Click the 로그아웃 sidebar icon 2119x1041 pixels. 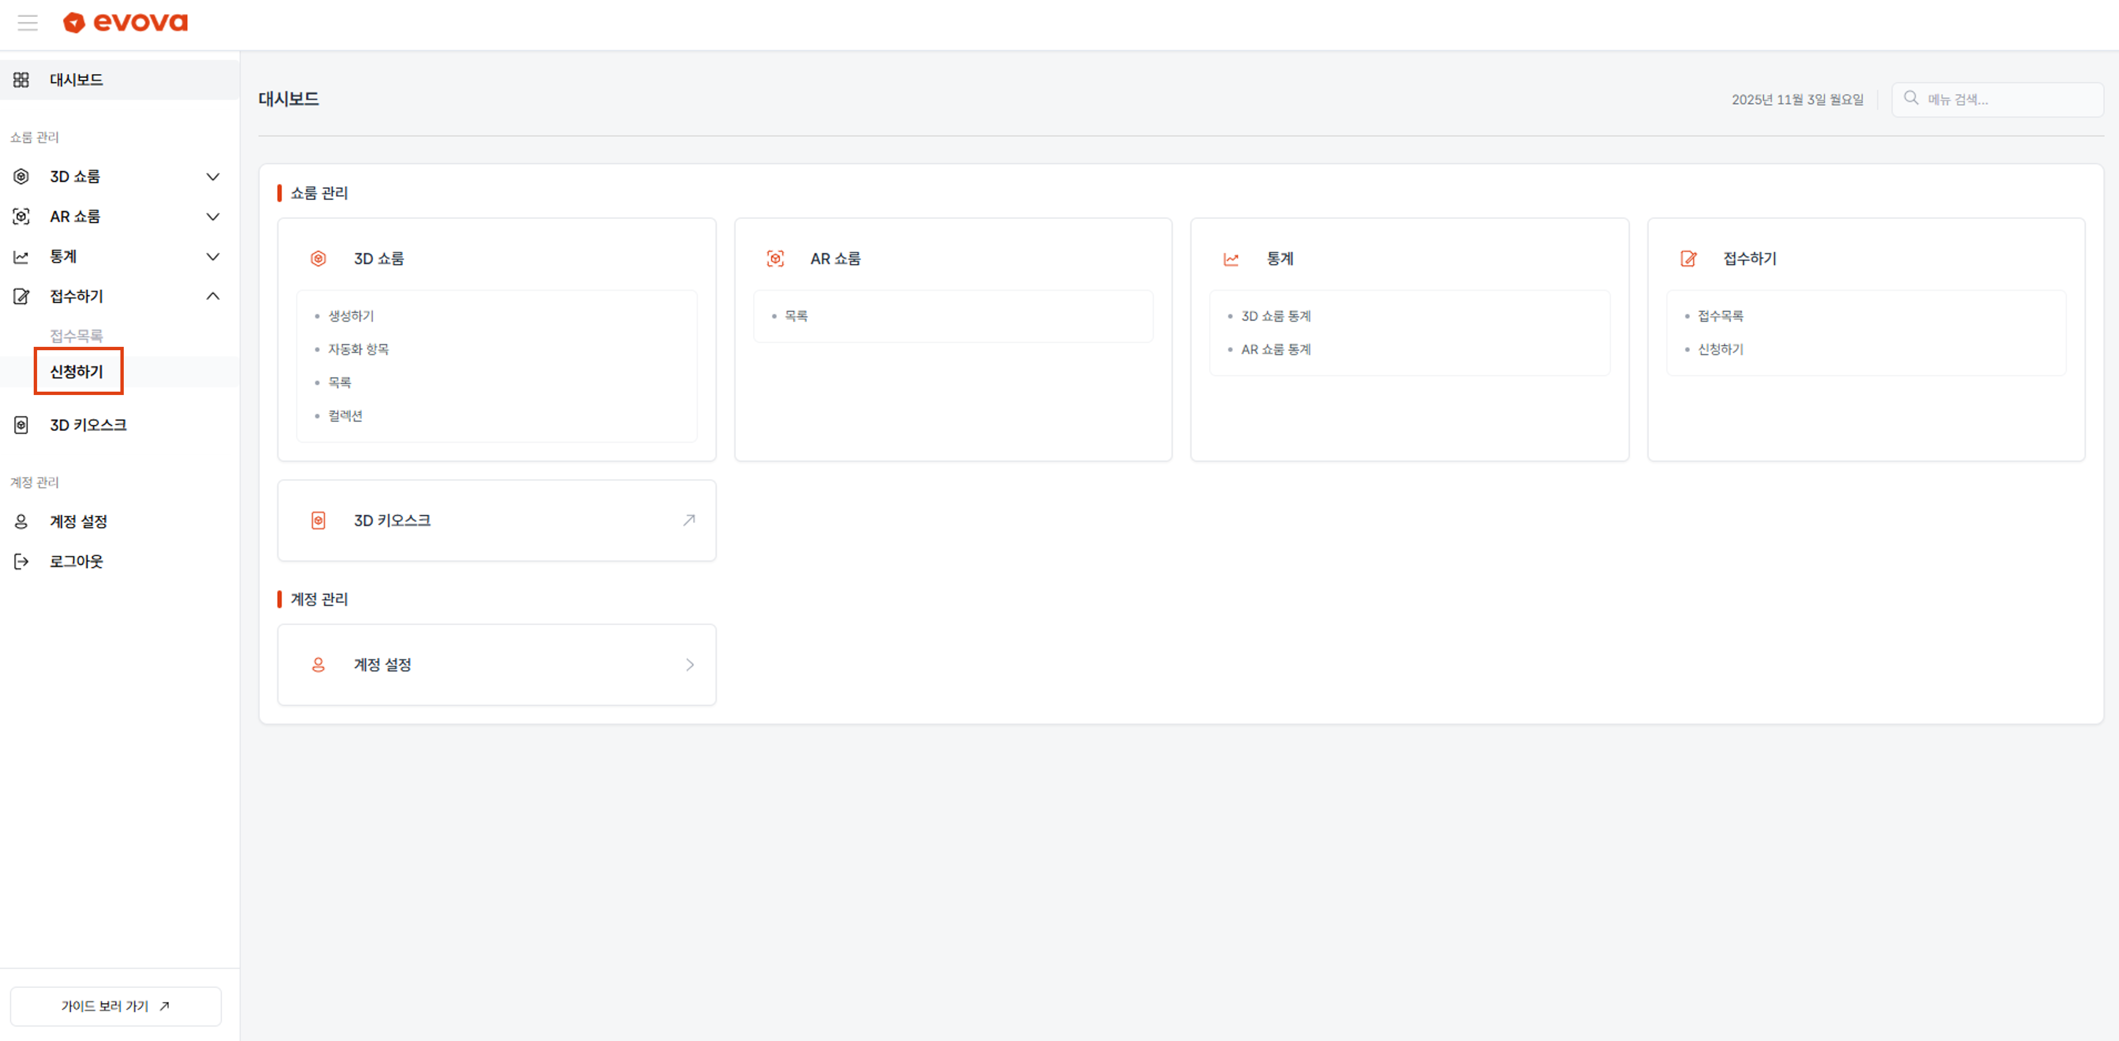pos(21,561)
